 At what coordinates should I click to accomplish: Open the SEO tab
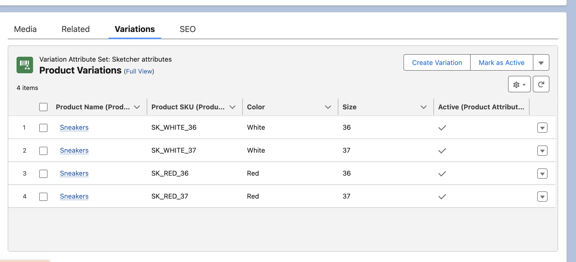188,29
